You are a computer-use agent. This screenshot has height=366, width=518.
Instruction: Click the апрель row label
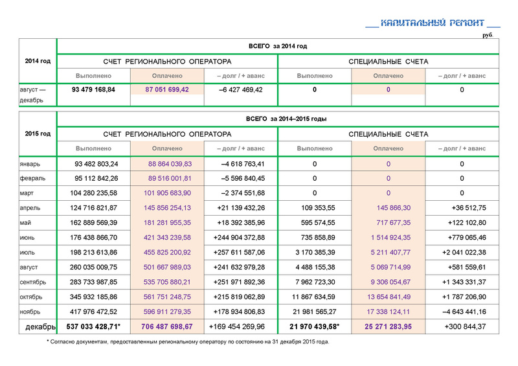(x=30, y=208)
